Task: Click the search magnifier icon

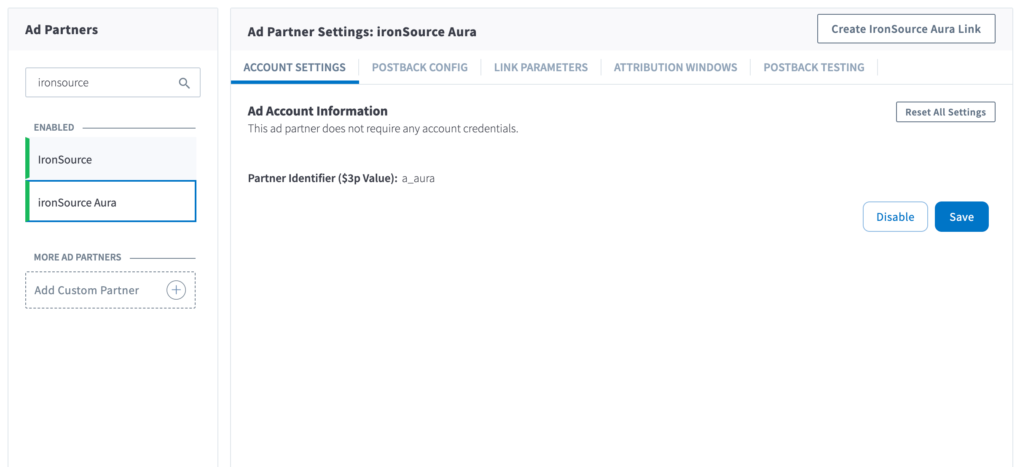Action: coord(184,83)
